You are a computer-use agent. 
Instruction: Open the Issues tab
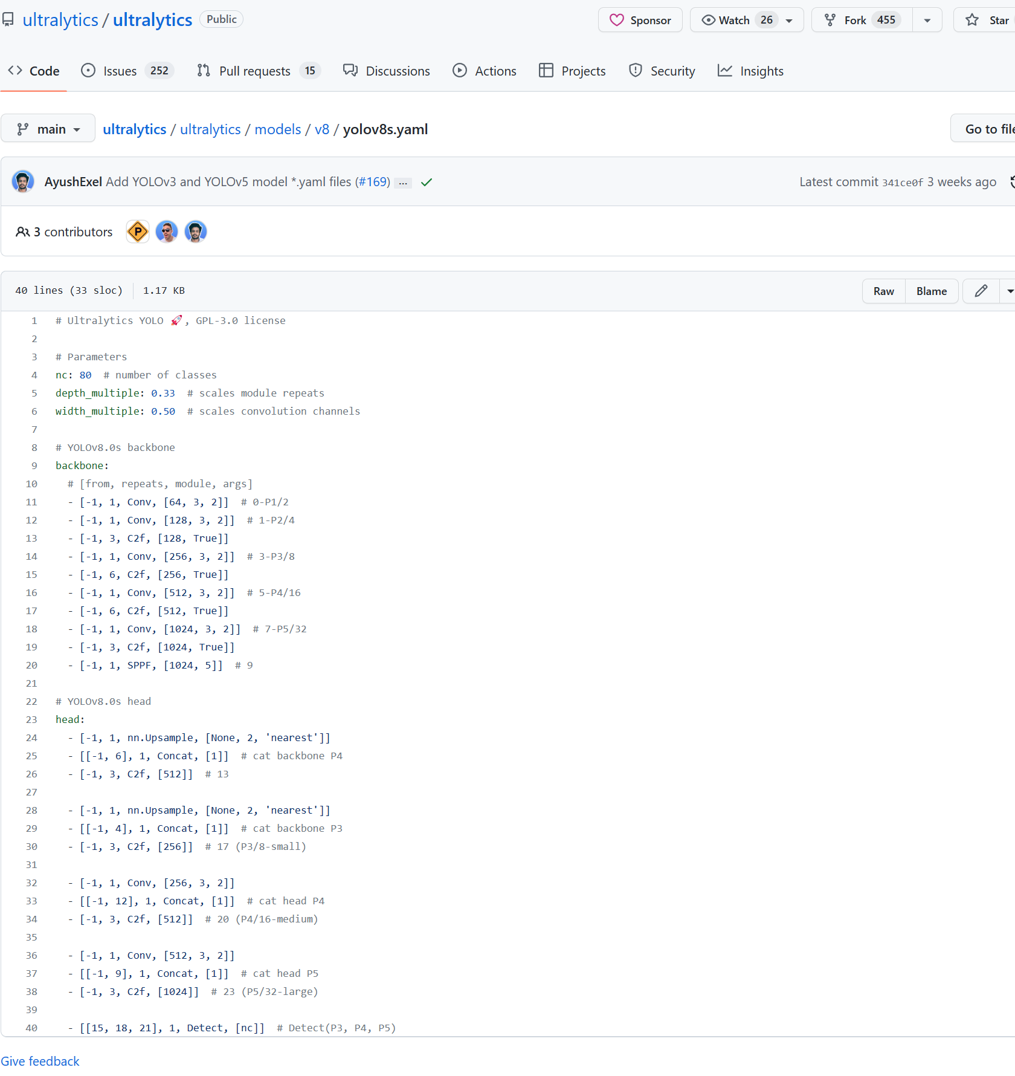pyautogui.click(x=127, y=71)
